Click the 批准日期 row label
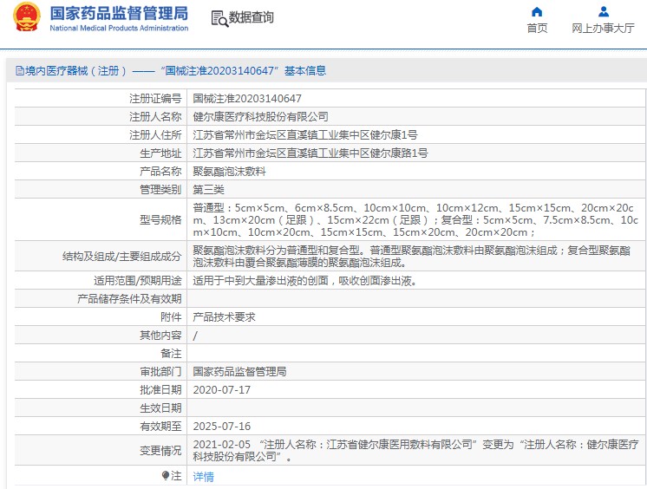 (x=160, y=390)
